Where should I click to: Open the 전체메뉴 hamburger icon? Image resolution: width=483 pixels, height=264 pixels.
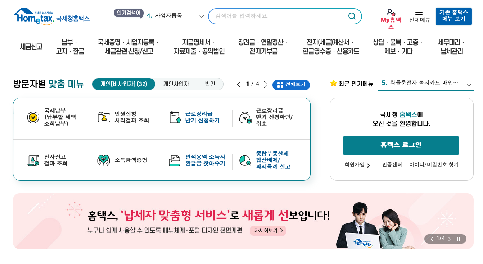[x=419, y=12]
